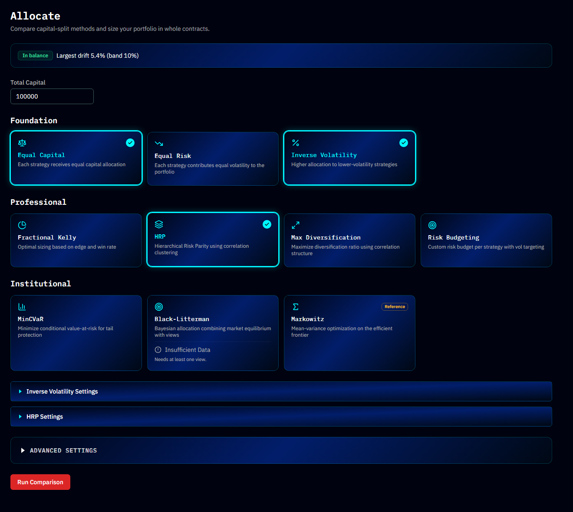The width and height of the screenshot is (573, 512).
Task: Click the Professional section heading
Action: [38, 202]
